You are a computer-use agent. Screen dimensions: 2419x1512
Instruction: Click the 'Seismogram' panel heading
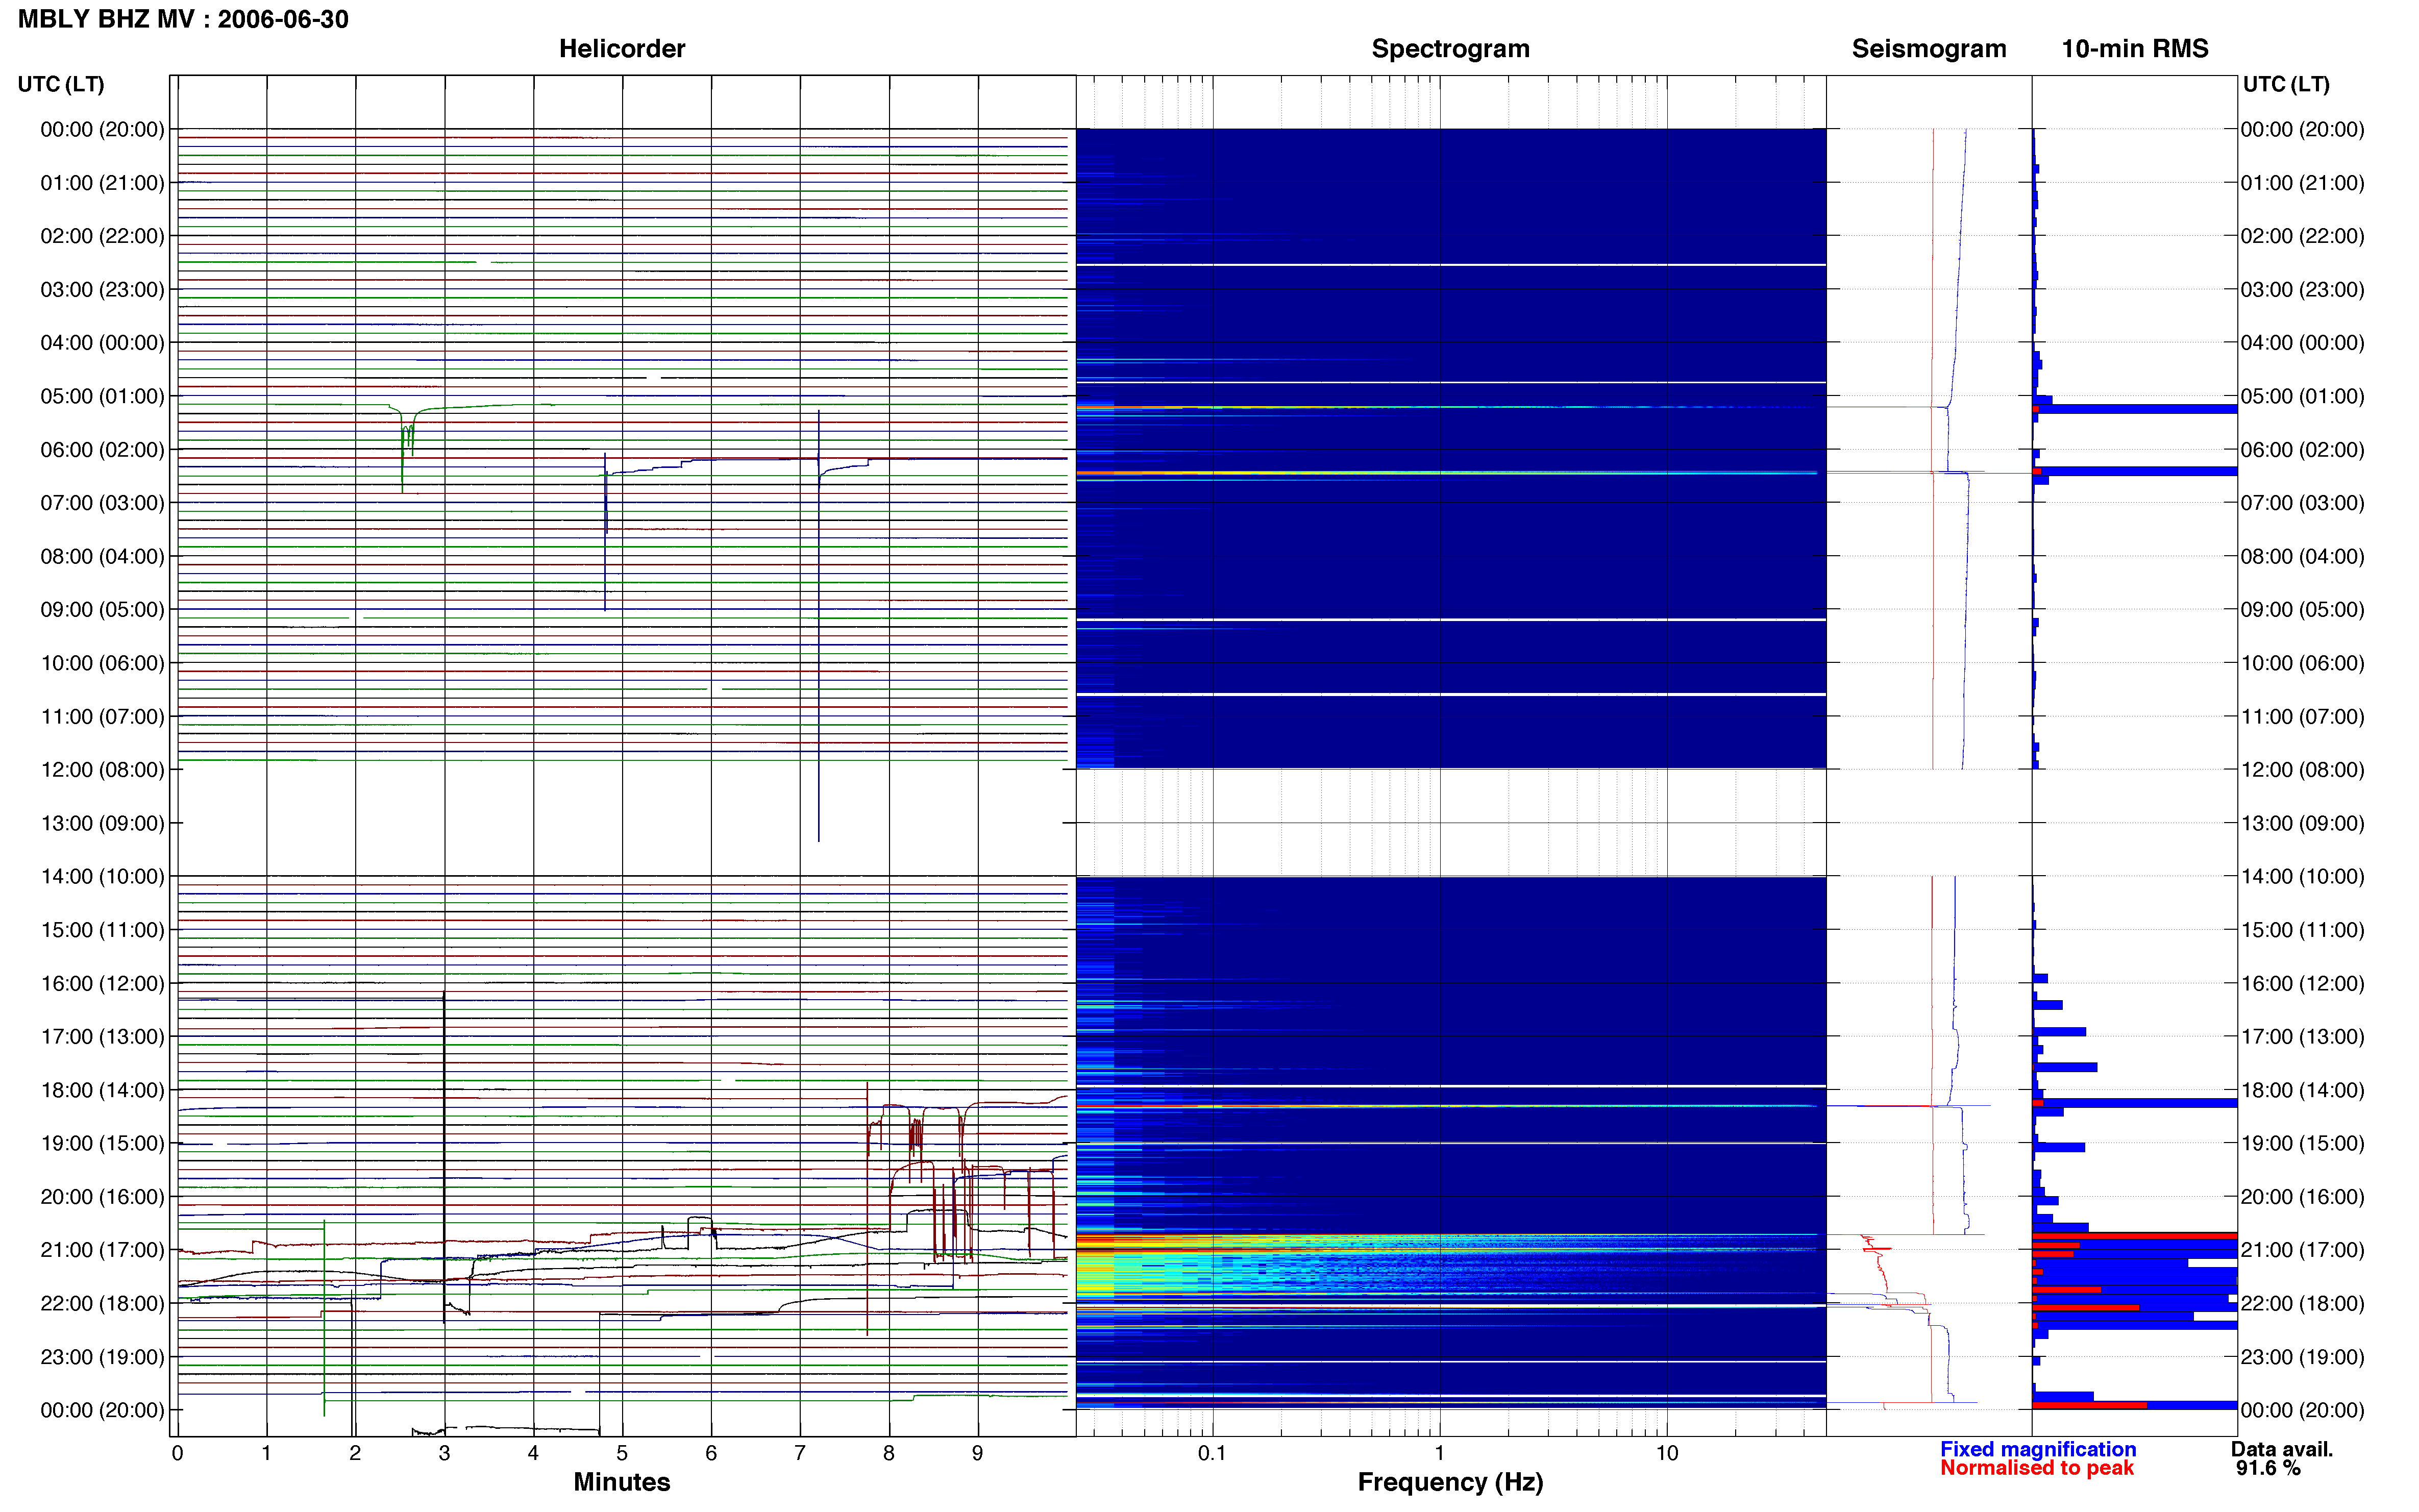1928,48
